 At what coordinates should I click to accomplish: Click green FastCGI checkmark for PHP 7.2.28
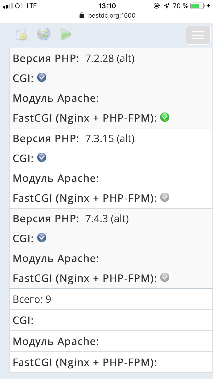pyautogui.click(x=165, y=117)
